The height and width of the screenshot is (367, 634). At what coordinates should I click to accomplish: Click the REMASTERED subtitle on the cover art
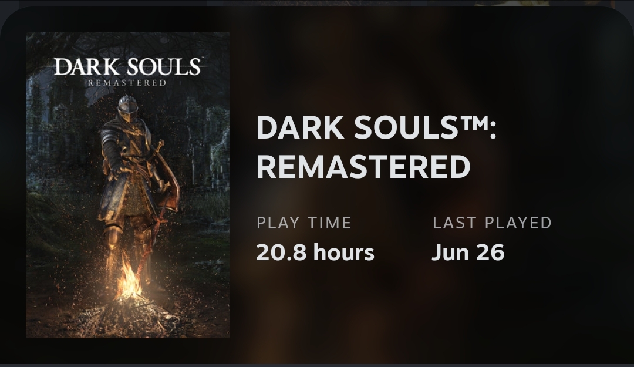point(127,83)
